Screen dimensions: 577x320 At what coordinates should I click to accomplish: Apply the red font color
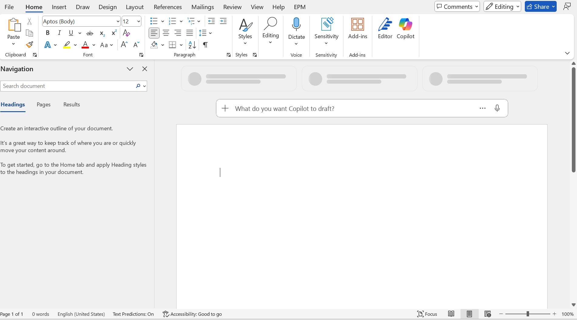[x=86, y=45]
